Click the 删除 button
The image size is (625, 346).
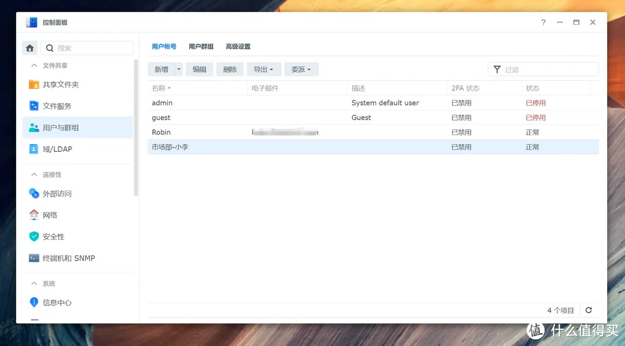(230, 69)
